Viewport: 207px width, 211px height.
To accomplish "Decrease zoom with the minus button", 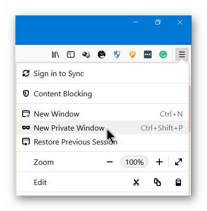I will click(110, 162).
